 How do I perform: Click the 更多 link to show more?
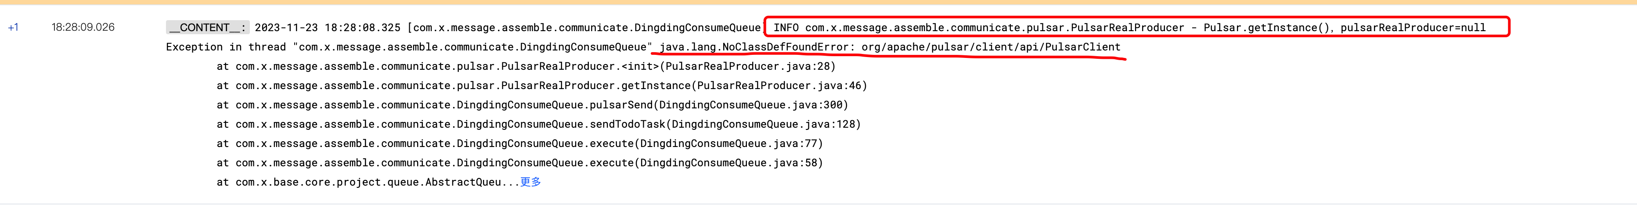530,182
